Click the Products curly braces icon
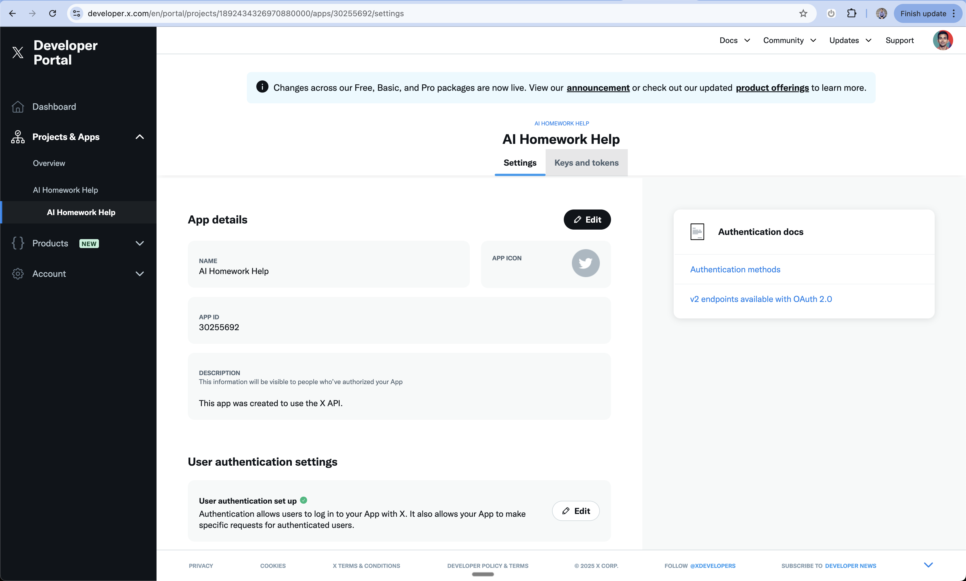Viewport: 966px width, 581px height. click(x=18, y=243)
